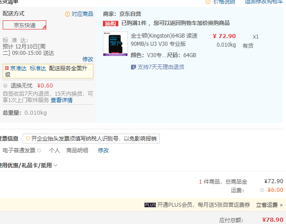Click the orange info icon beside 对应商品

(67, 14)
